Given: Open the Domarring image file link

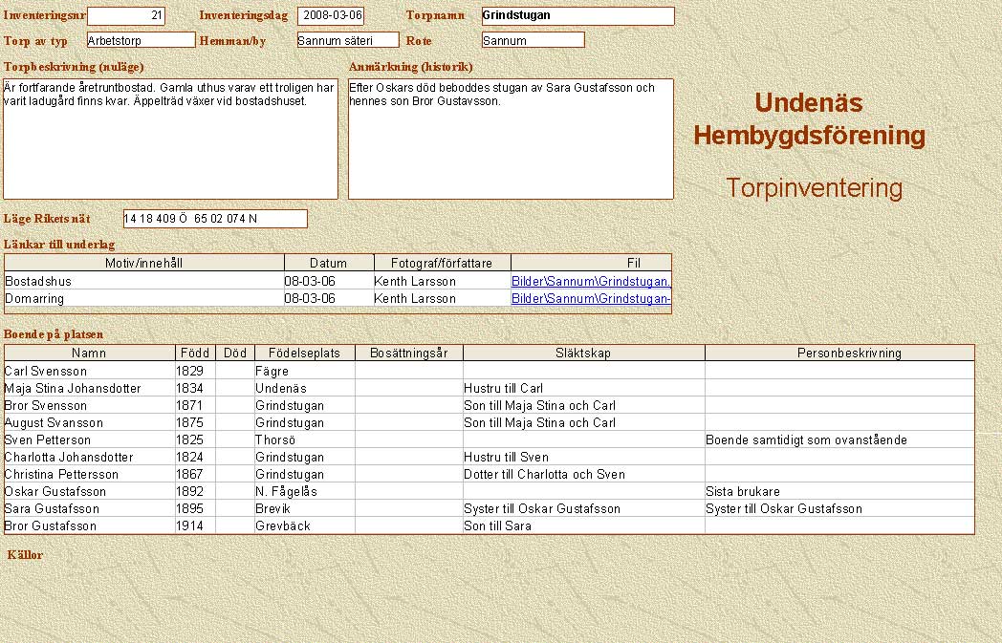Looking at the screenshot, I should point(591,299).
